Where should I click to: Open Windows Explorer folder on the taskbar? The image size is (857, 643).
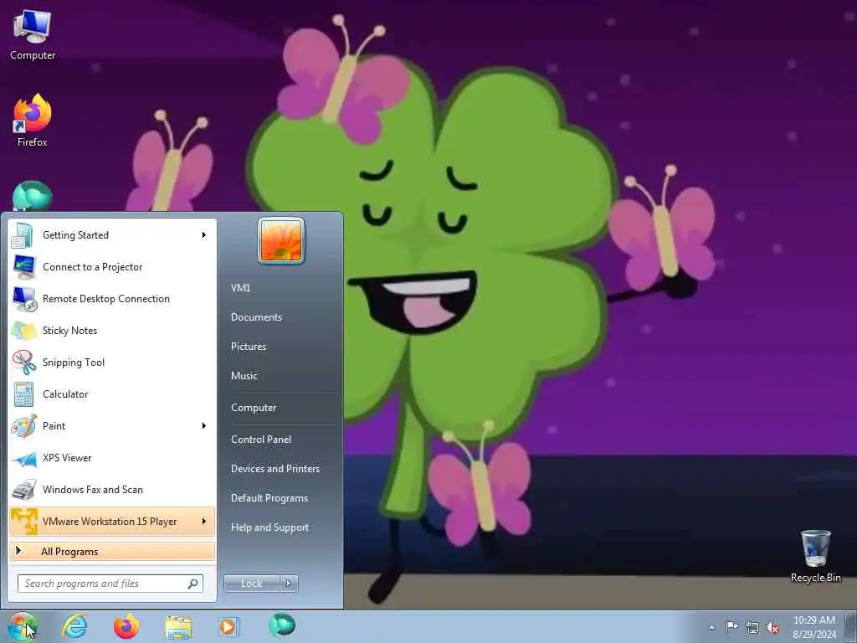[x=179, y=627]
